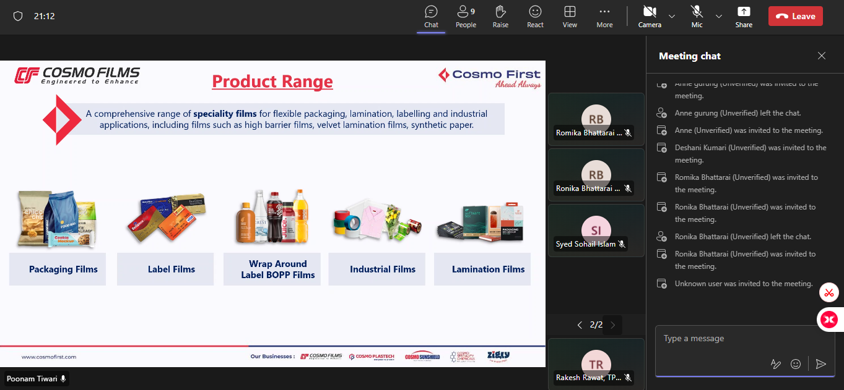Select Syed Sohail Islam video tile
This screenshot has width=844, height=390.
[596, 231]
